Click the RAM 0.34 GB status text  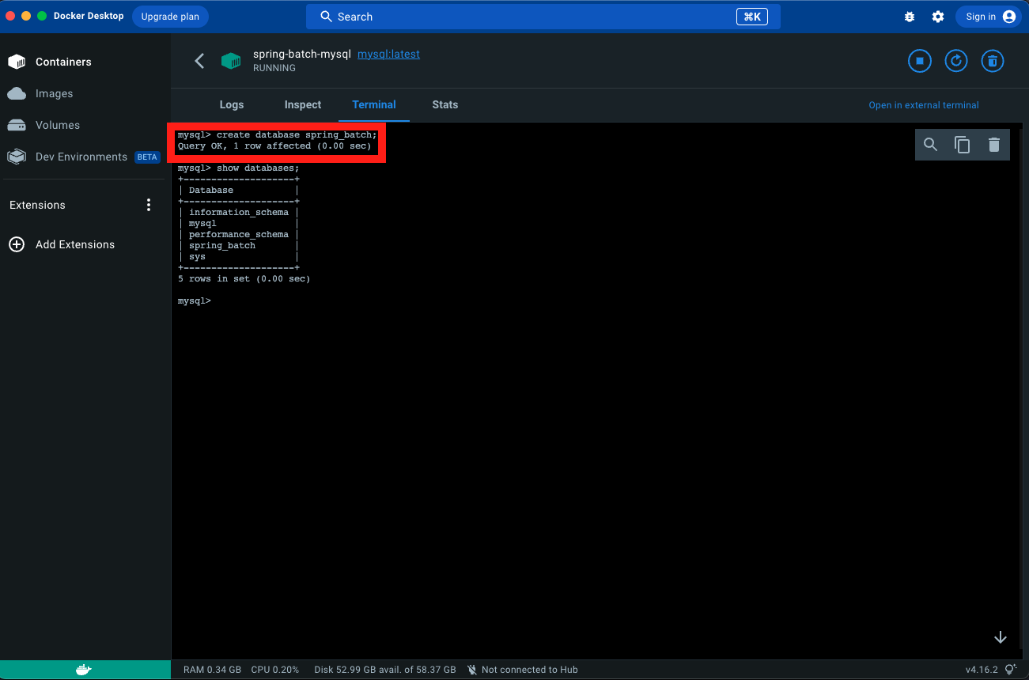pos(212,670)
